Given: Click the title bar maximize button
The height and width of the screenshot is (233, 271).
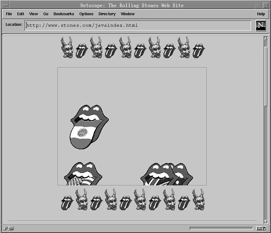Looking at the screenshot, I should tap(266, 5).
